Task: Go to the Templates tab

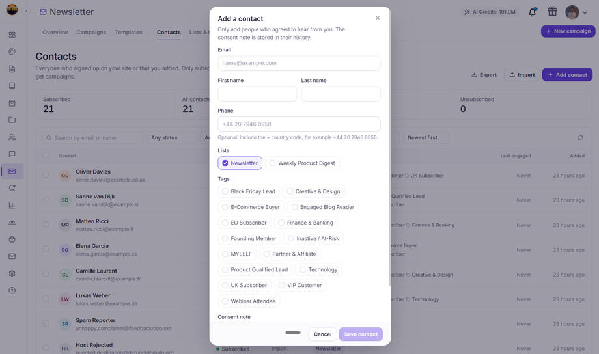Action: [128, 32]
